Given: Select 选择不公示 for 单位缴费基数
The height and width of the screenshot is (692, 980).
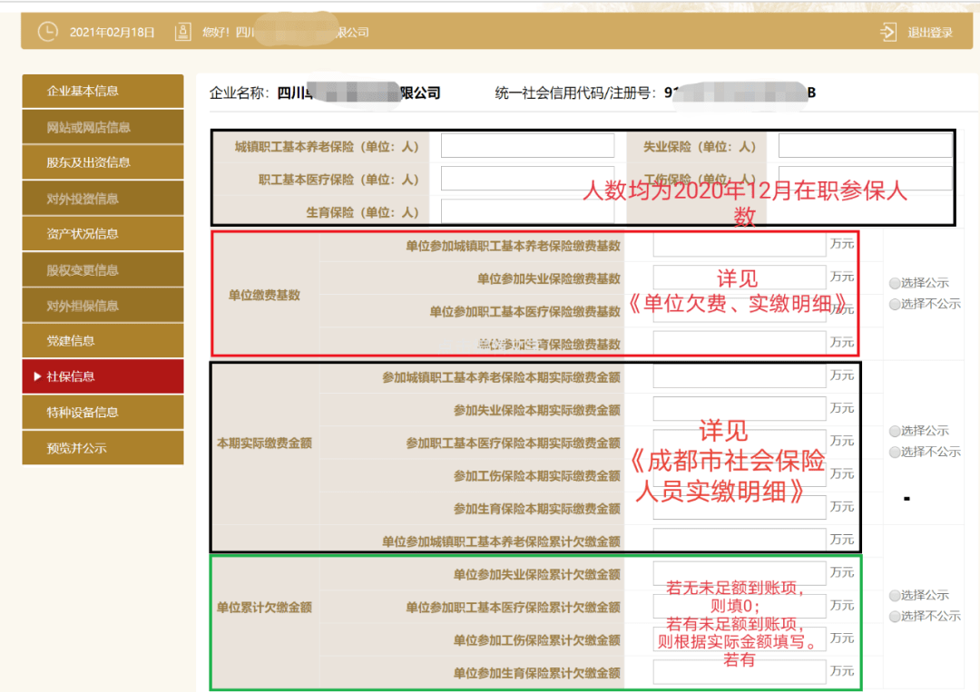Looking at the screenshot, I should pos(895,305).
